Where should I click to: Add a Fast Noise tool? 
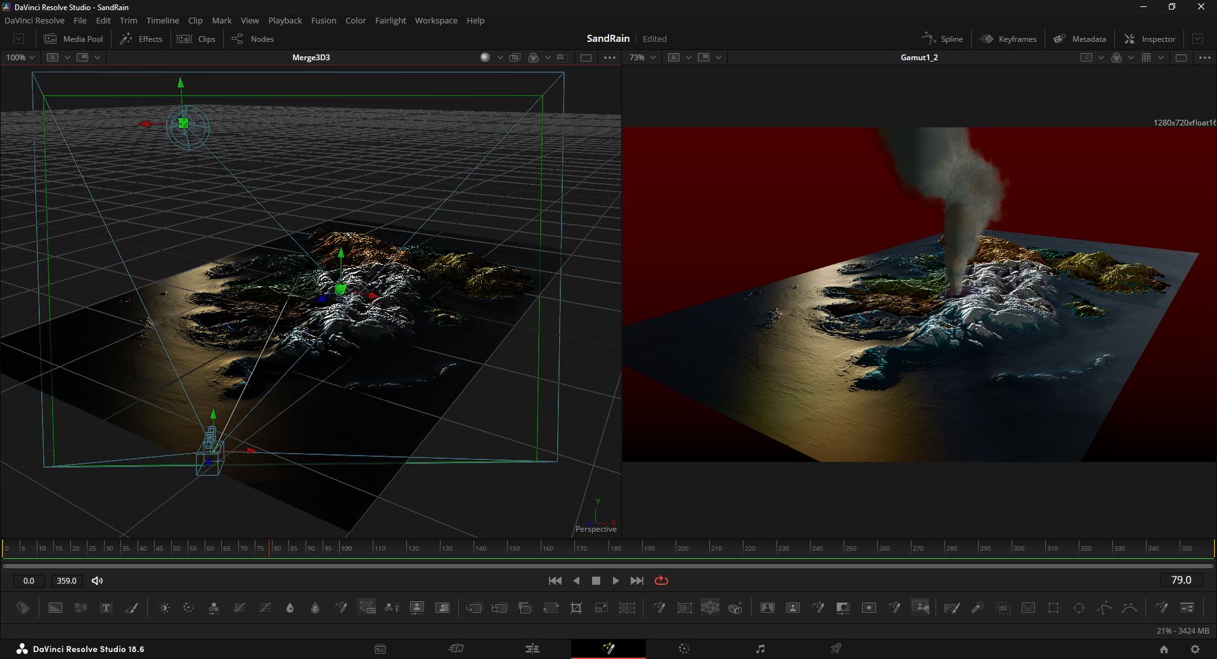(80, 608)
